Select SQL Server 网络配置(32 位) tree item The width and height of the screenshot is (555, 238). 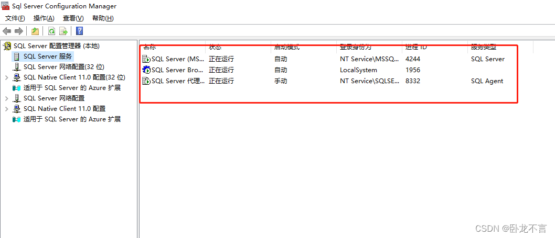pyautogui.click(x=64, y=67)
